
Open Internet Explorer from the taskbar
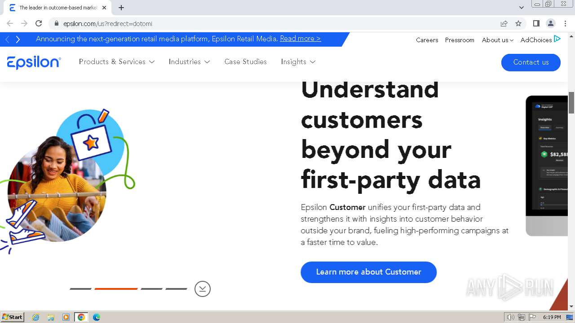[36, 317]
